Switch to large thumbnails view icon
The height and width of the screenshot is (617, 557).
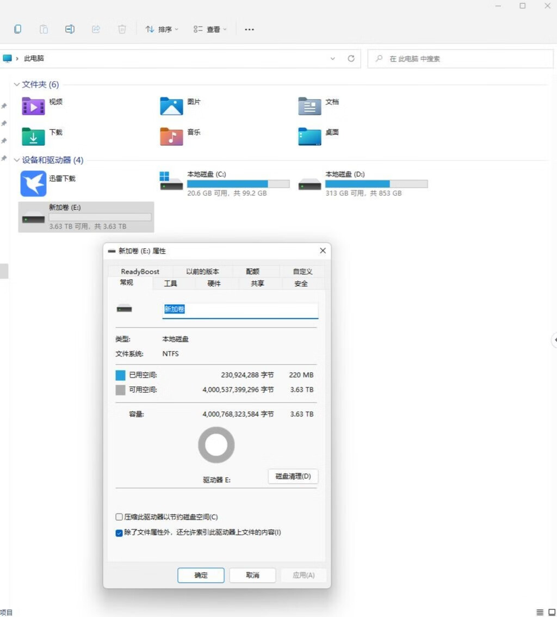coord(552,612)
